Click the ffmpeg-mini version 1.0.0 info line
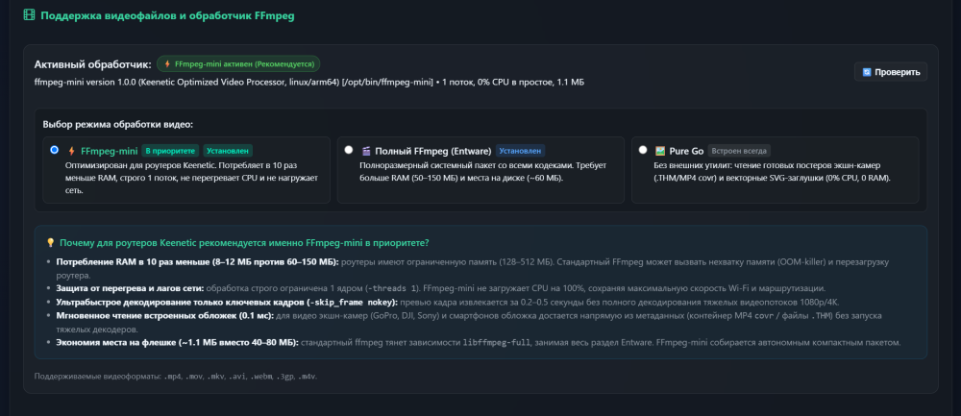This screenshot has height=416, width=961. coord(308,82)
